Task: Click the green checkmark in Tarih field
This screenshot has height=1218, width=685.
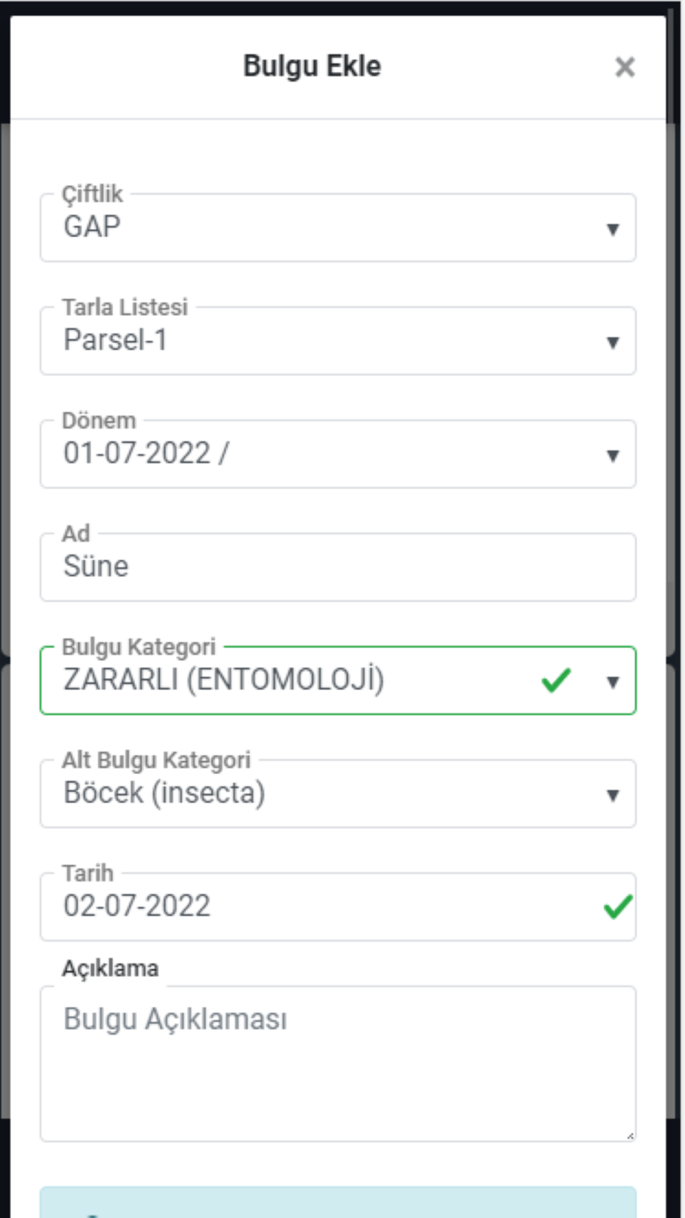Action: [x=617, y=907]
